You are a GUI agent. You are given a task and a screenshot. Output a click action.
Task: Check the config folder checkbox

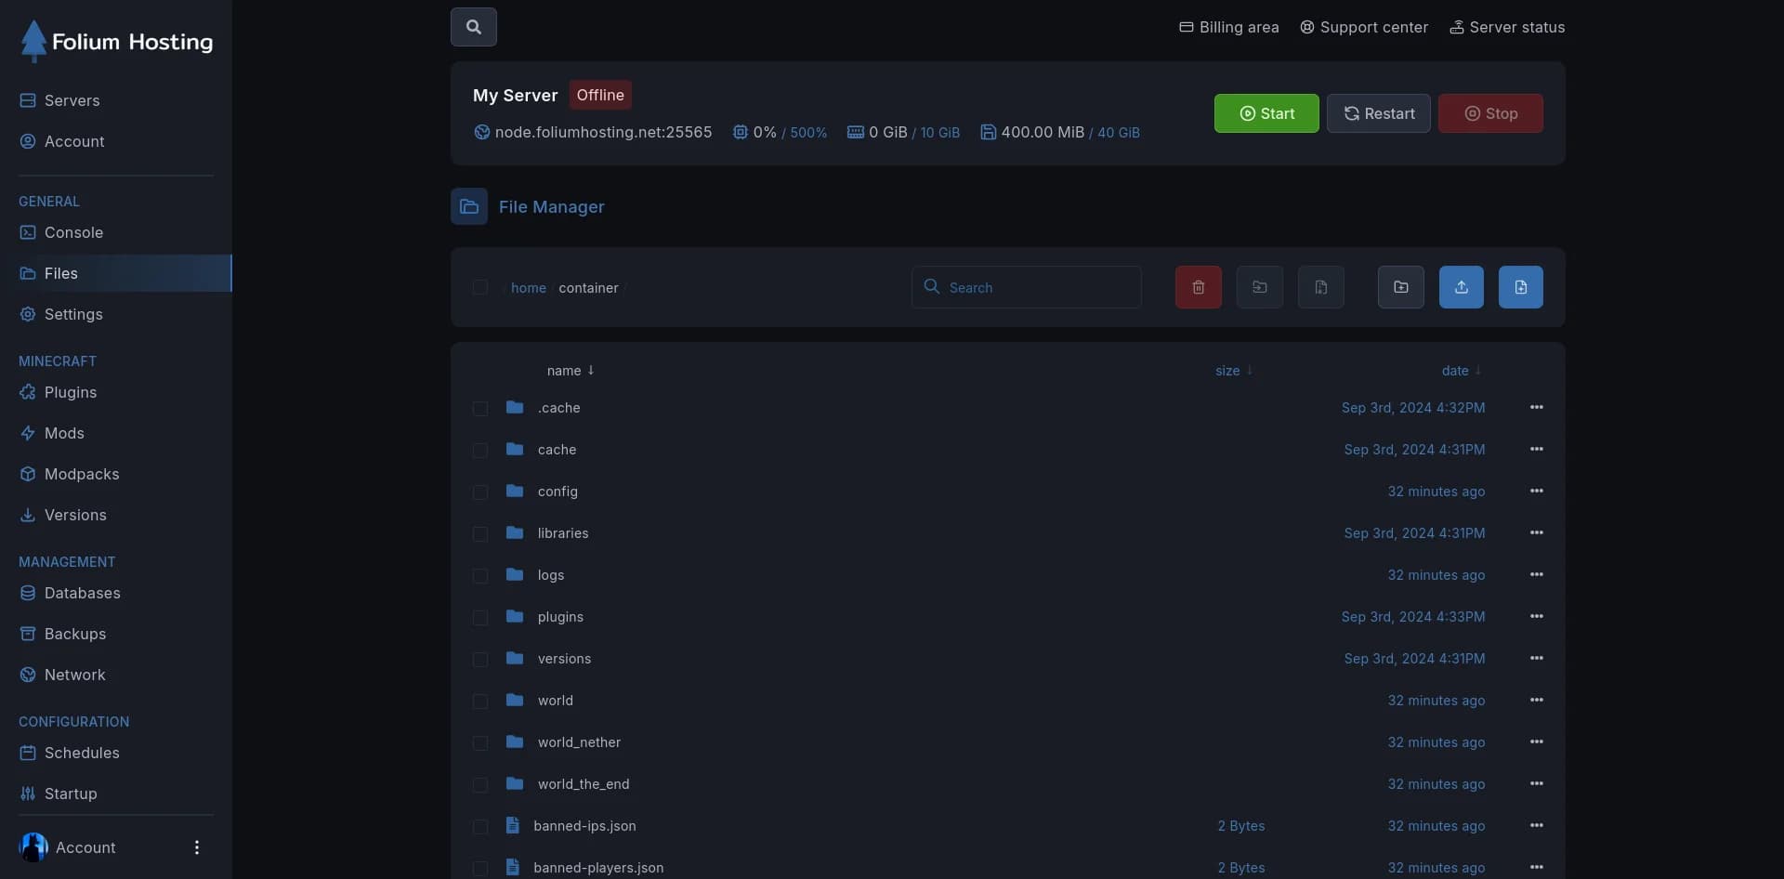pos(479,492)
